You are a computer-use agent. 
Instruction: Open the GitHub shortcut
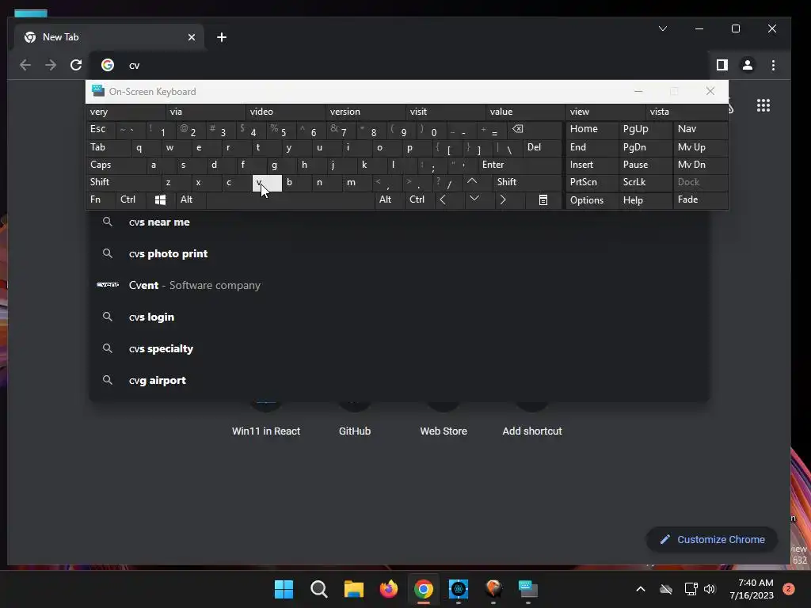355,421
